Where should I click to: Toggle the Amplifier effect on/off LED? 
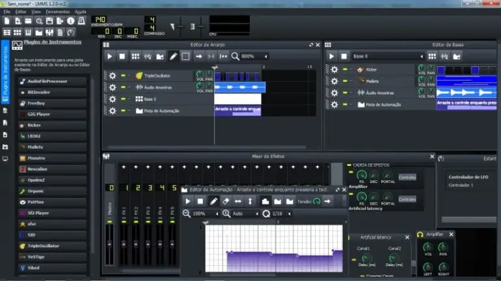(351, 173)
